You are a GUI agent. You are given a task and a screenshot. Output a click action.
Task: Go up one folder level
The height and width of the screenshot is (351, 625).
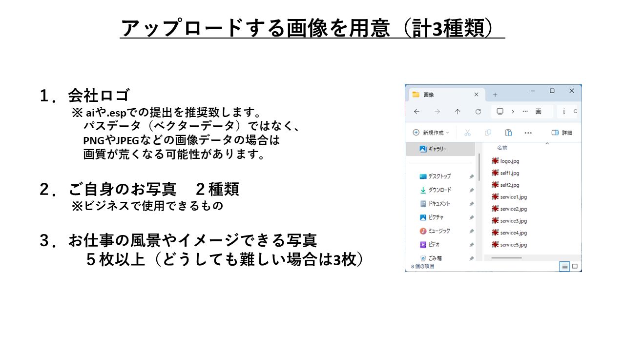tap(458, 112)
